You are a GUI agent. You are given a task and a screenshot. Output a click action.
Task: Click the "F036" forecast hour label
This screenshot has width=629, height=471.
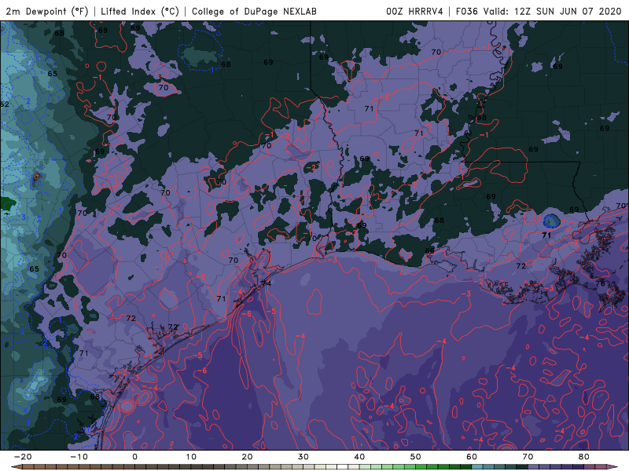tap(466, 11)
